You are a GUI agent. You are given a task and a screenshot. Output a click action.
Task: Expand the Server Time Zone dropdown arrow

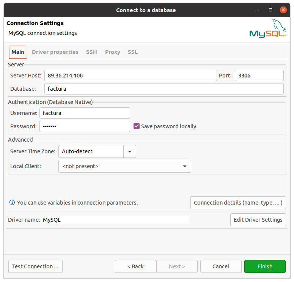coord(130,151)
